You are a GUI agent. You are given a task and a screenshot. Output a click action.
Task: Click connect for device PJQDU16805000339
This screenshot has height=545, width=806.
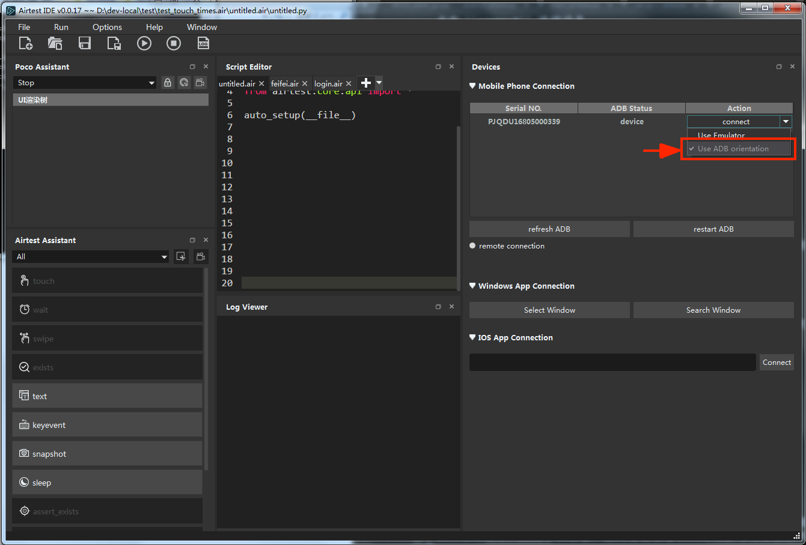pos(734,121)
